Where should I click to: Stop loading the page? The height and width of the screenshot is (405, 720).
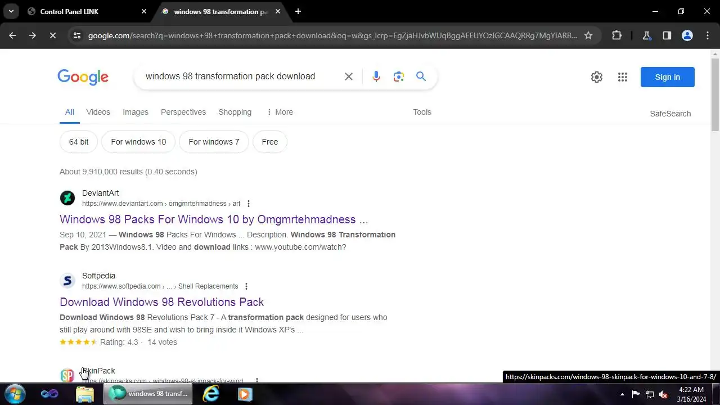(x=52, y=35)
